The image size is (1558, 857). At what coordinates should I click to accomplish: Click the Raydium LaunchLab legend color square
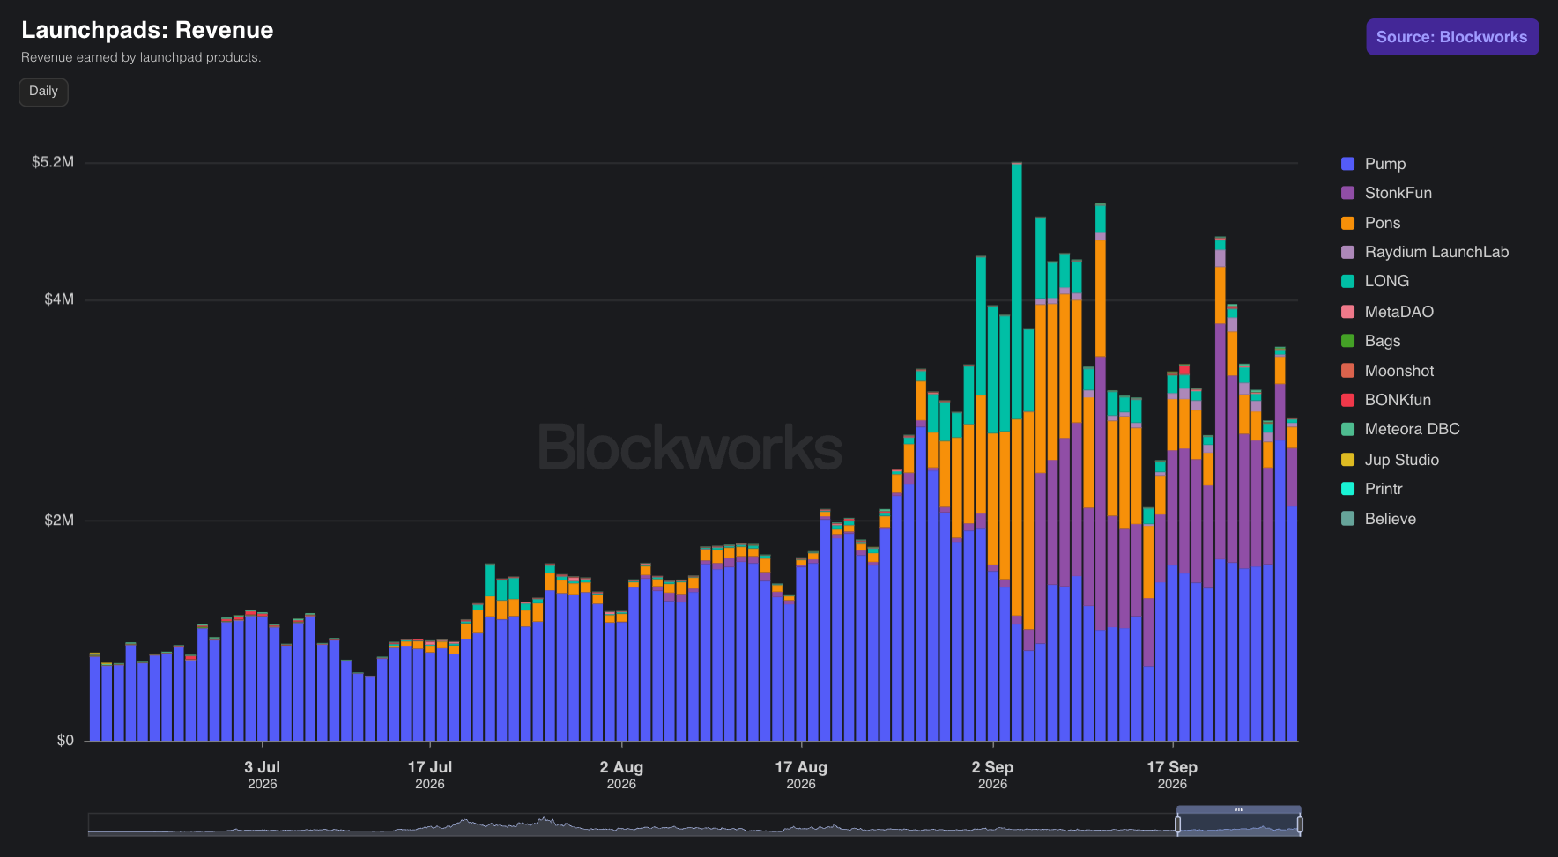pos(1347,252)
